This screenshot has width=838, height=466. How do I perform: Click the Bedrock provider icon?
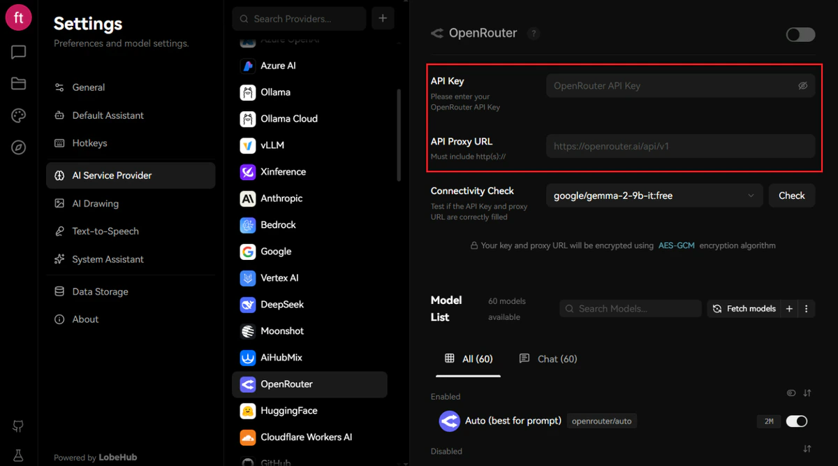click(248, 225)
